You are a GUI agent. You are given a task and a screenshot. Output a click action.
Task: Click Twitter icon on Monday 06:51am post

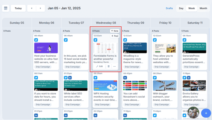click(x=36, y=78)
